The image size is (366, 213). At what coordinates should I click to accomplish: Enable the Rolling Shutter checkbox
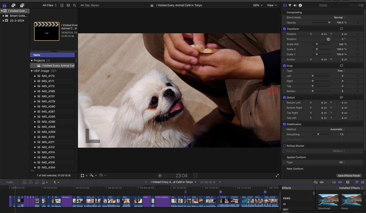tap(284, 146)
